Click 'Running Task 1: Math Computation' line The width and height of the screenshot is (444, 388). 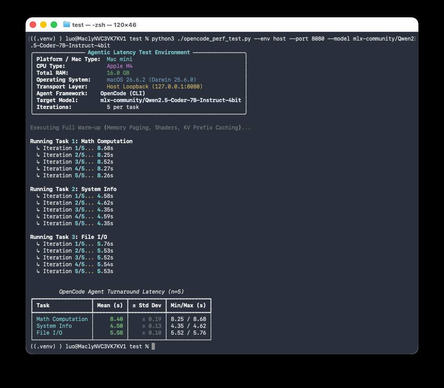[81, 141]
